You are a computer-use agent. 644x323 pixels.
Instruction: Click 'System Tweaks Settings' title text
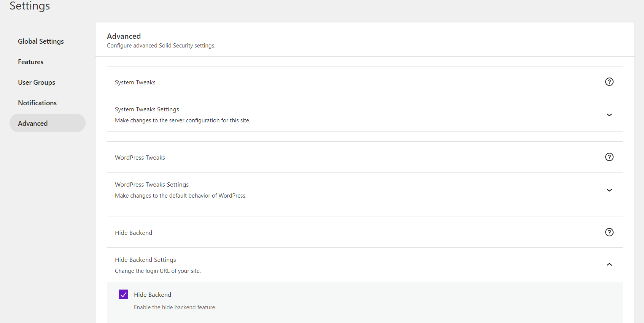pos(147,109)
